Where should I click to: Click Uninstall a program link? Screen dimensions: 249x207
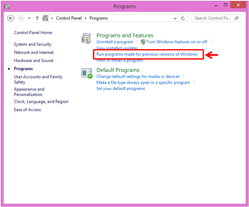(x=115, y=42)
